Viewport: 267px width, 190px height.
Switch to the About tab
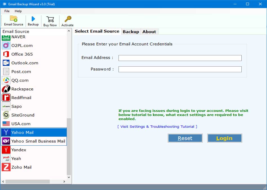click(x=149, y=32)
